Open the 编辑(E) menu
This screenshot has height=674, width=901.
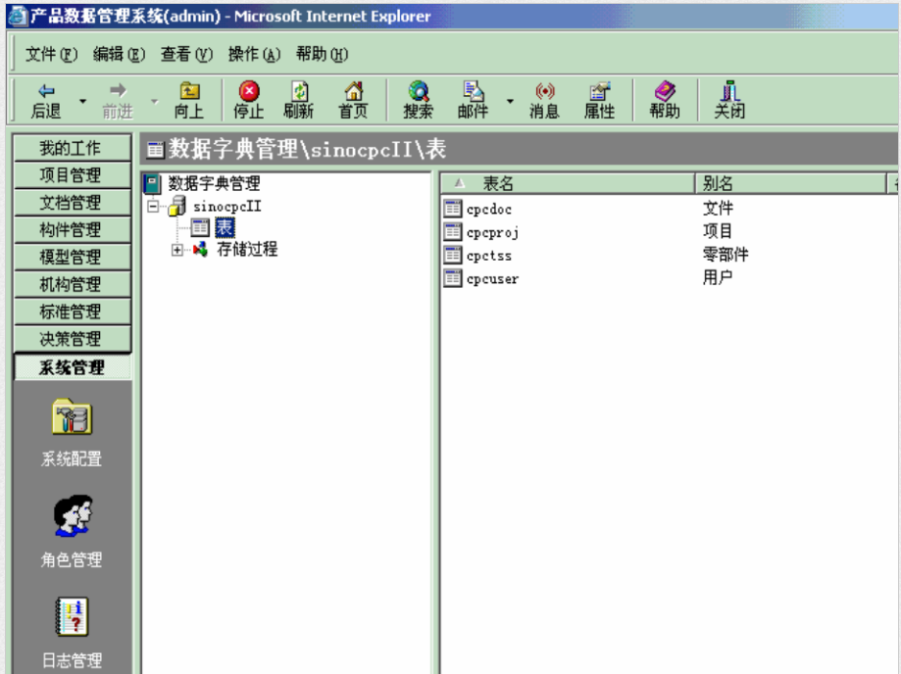[x=119, y=54]
